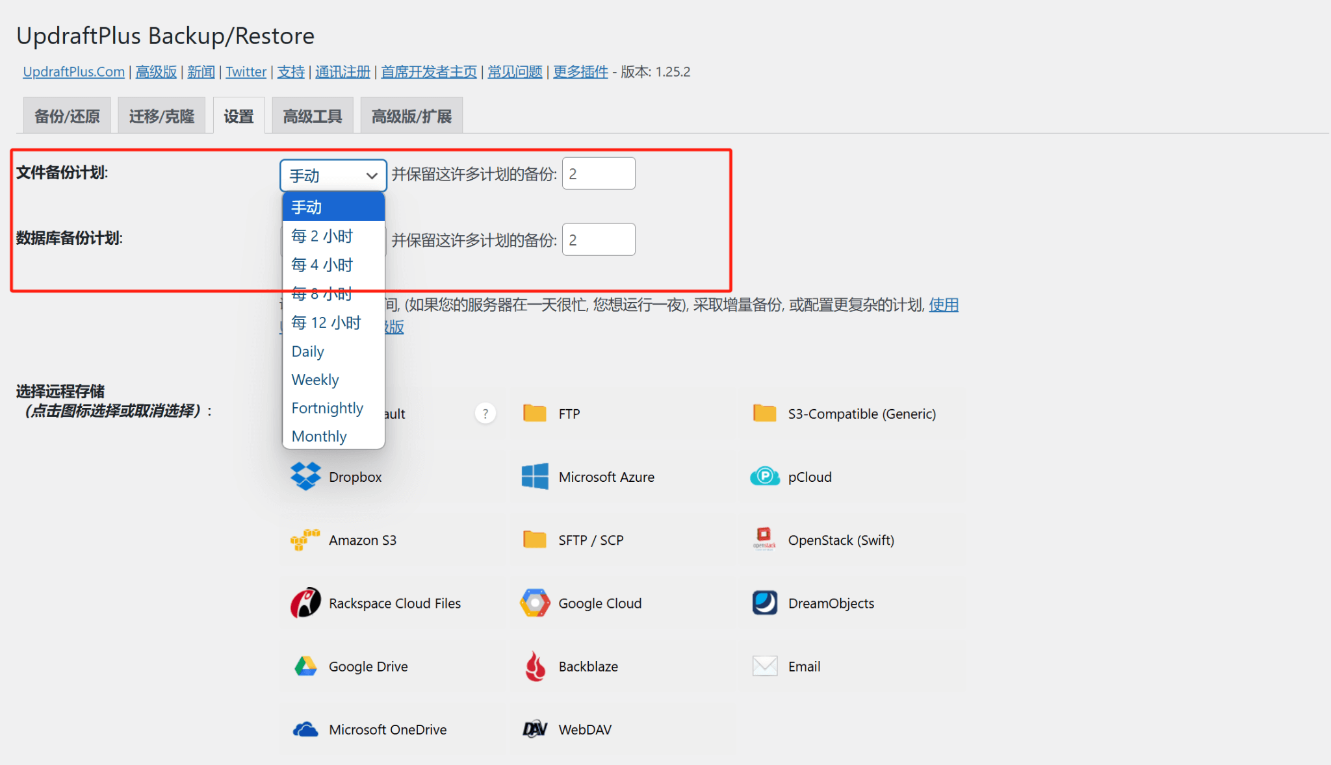Select the 设置 tab
Screen dimensions: 1331x765
(239, 116)
